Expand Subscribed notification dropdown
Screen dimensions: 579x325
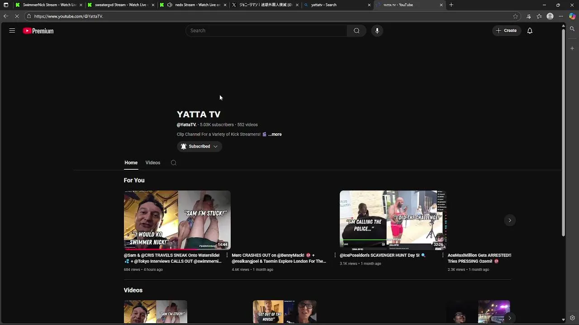coord(199,146)
